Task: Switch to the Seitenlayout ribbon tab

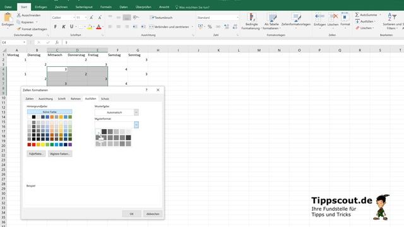Action: (84, 7)
